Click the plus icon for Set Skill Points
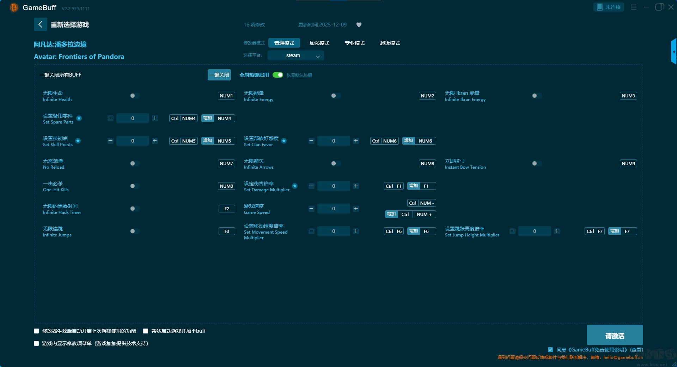 point(155,141)
